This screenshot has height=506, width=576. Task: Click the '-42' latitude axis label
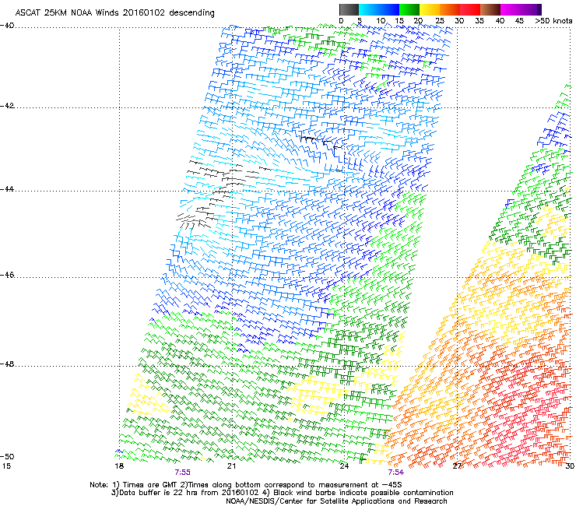click(x=7, y=106)
